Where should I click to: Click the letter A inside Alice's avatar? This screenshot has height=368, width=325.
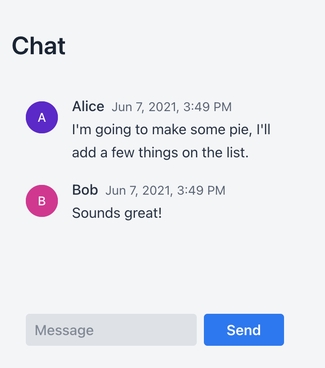coord(42,118)
